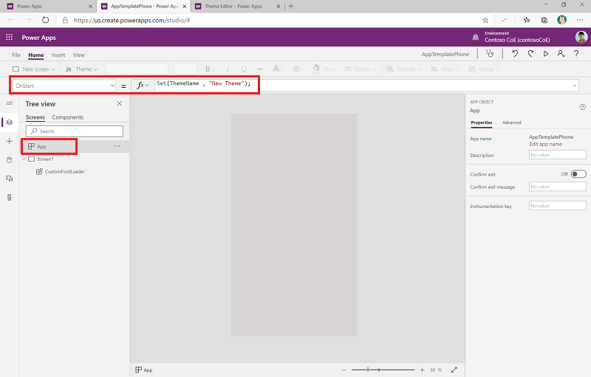Open a new browser tab
Screen dimensions: 591x377
pyautogui.click(x=290, y=6)
